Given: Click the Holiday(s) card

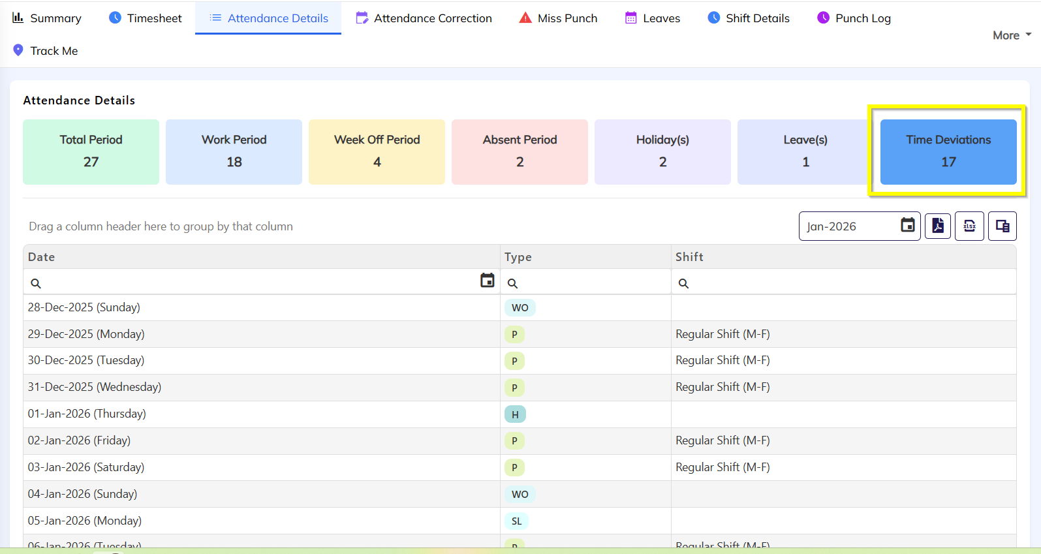Looking at the screenshot, I should coord(662,151).
